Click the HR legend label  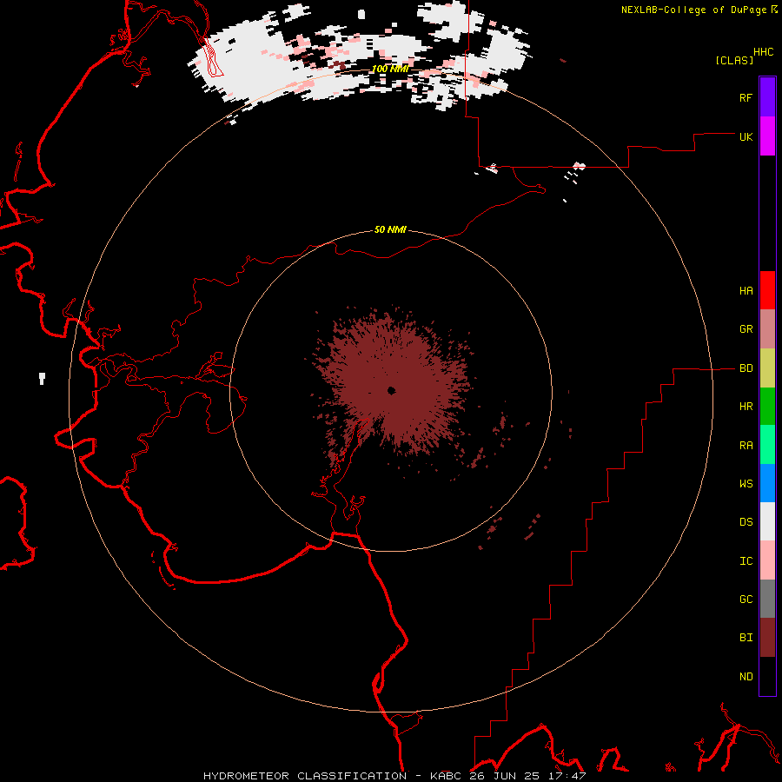746,407
